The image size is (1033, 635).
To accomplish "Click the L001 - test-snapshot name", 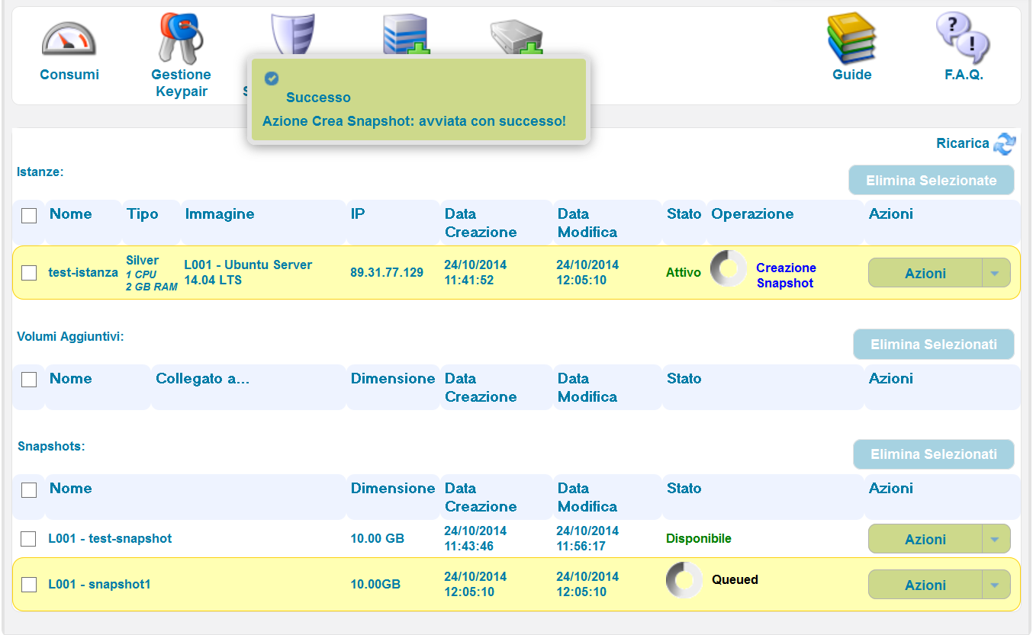I will [110, 538].
